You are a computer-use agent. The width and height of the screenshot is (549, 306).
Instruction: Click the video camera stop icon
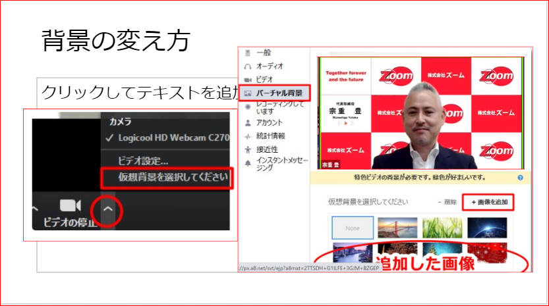pyautogui.click(x=71, y=205)
